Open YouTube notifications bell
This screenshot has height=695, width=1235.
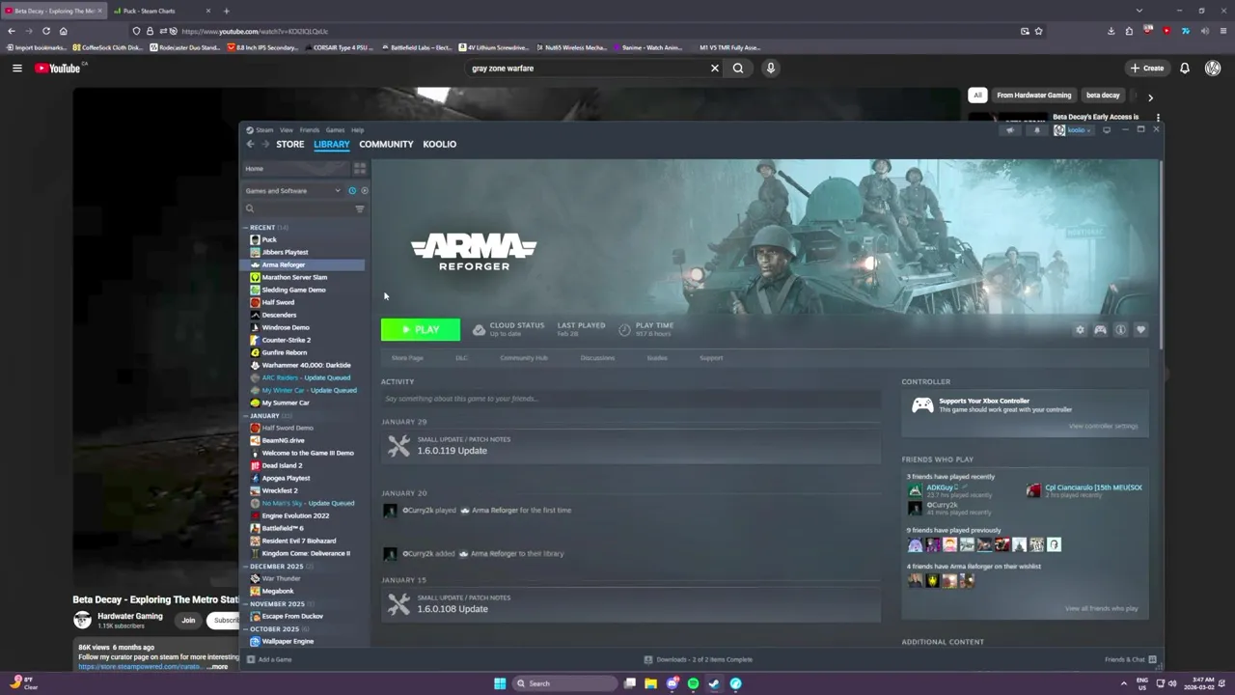coord(1185,68)
